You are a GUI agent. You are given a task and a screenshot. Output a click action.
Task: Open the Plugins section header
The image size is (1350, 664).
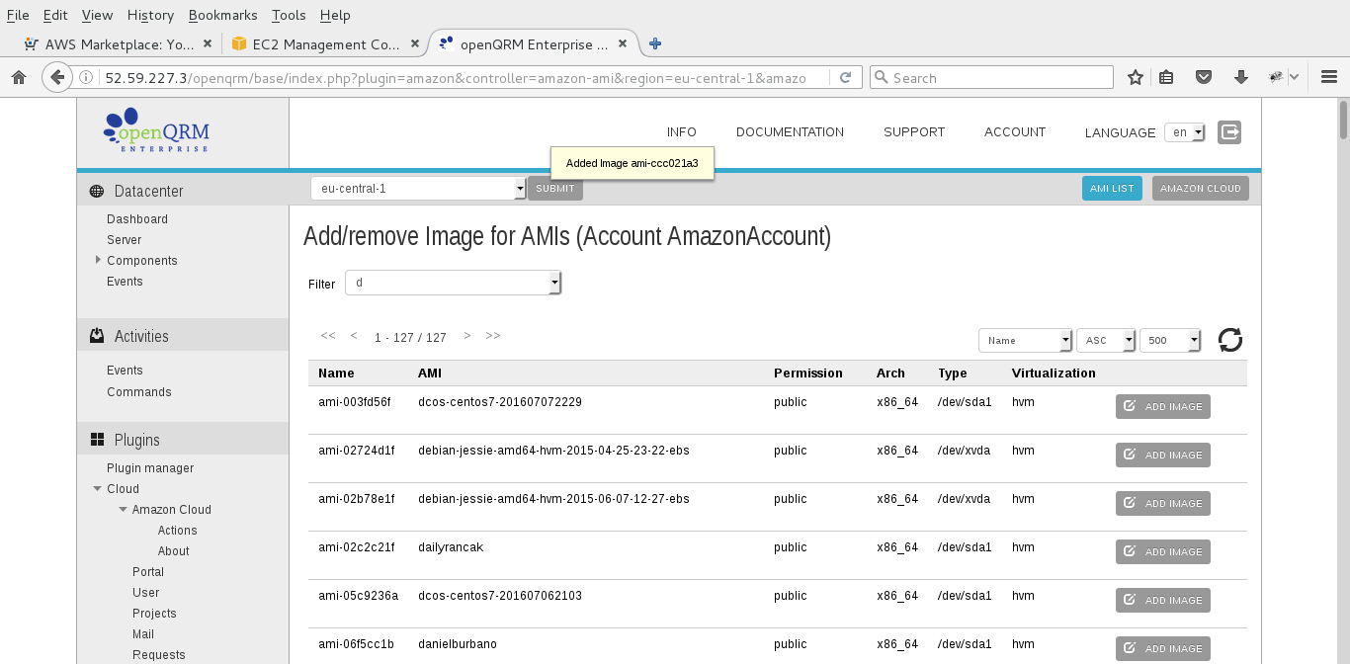point(183,440)
